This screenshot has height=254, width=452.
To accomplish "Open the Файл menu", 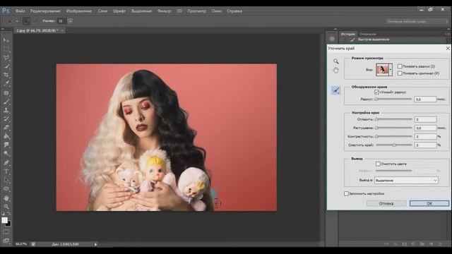I will click(20, 11).
